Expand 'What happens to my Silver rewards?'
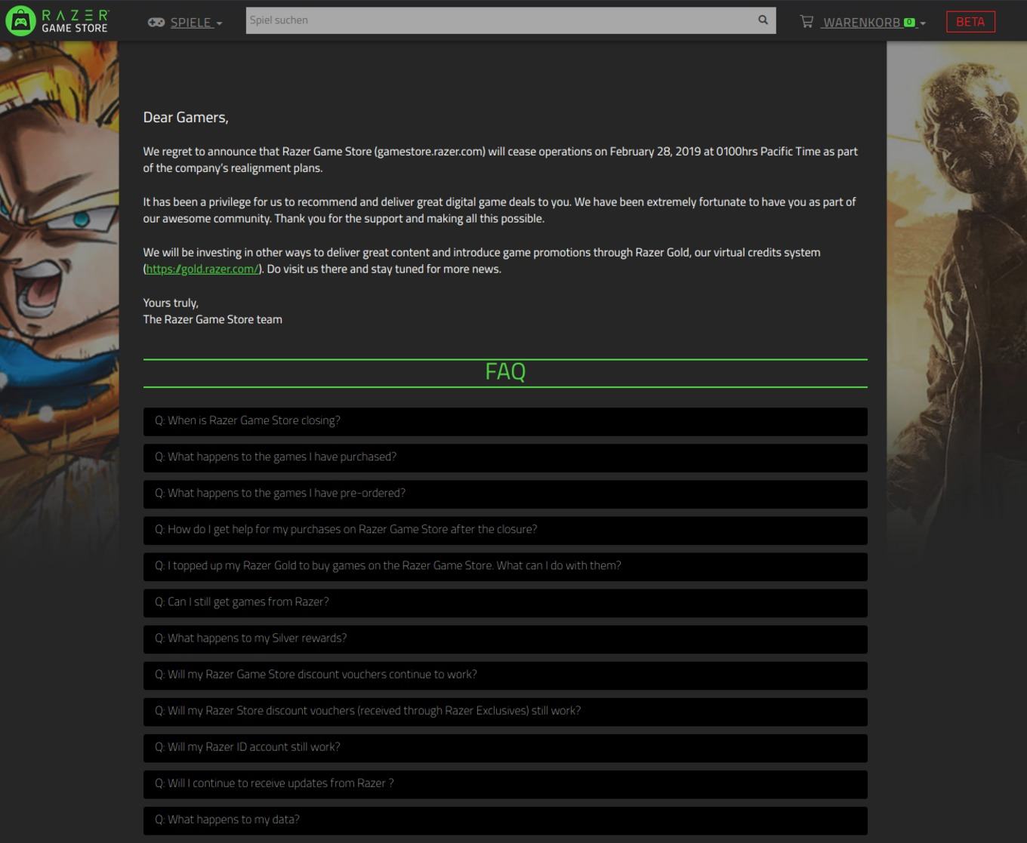 pos(505,638)
